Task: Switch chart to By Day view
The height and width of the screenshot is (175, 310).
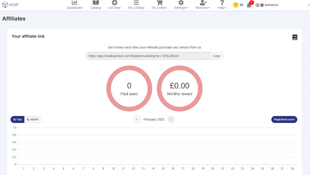Action: [17, 119]
